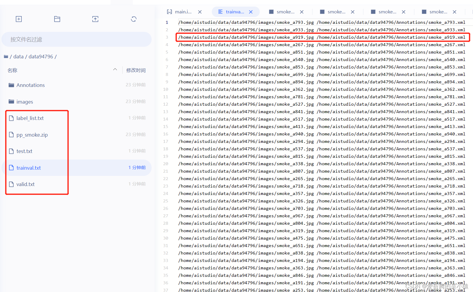
Task: Click the line containing smoke_a338.jpg
Action: coord(322,164)
